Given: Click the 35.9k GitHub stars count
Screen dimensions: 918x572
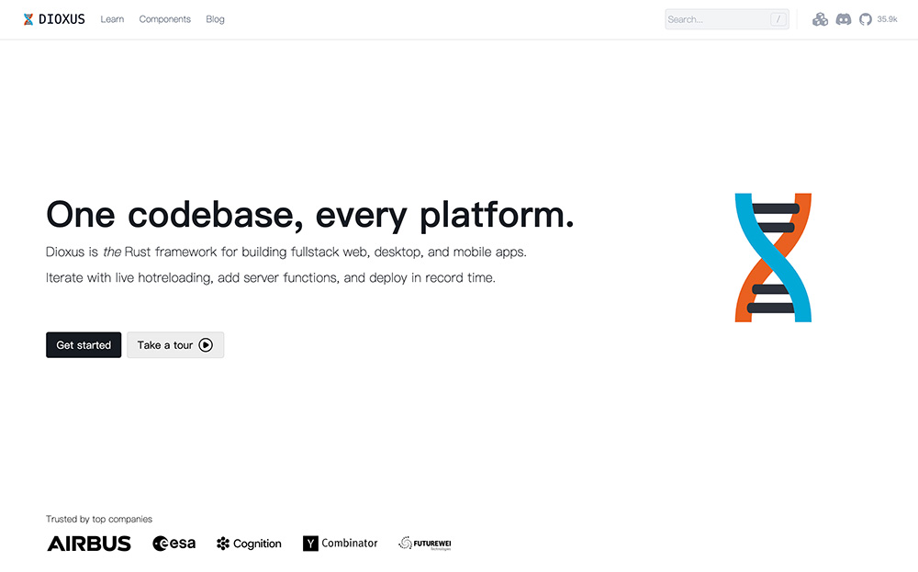Looking at the screenshot, I should click(x=887, y=19).
